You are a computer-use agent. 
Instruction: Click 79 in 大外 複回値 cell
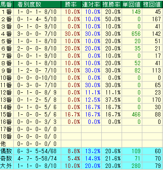(x=158, y=166)
